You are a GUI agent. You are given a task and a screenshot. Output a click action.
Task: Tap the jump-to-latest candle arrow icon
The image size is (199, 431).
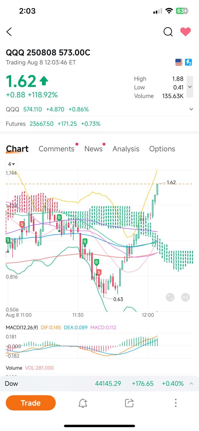pyautogui.click(x=186, y=297)
